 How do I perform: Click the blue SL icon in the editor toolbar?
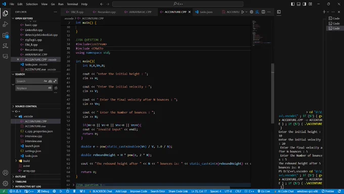tap(257, 12)
